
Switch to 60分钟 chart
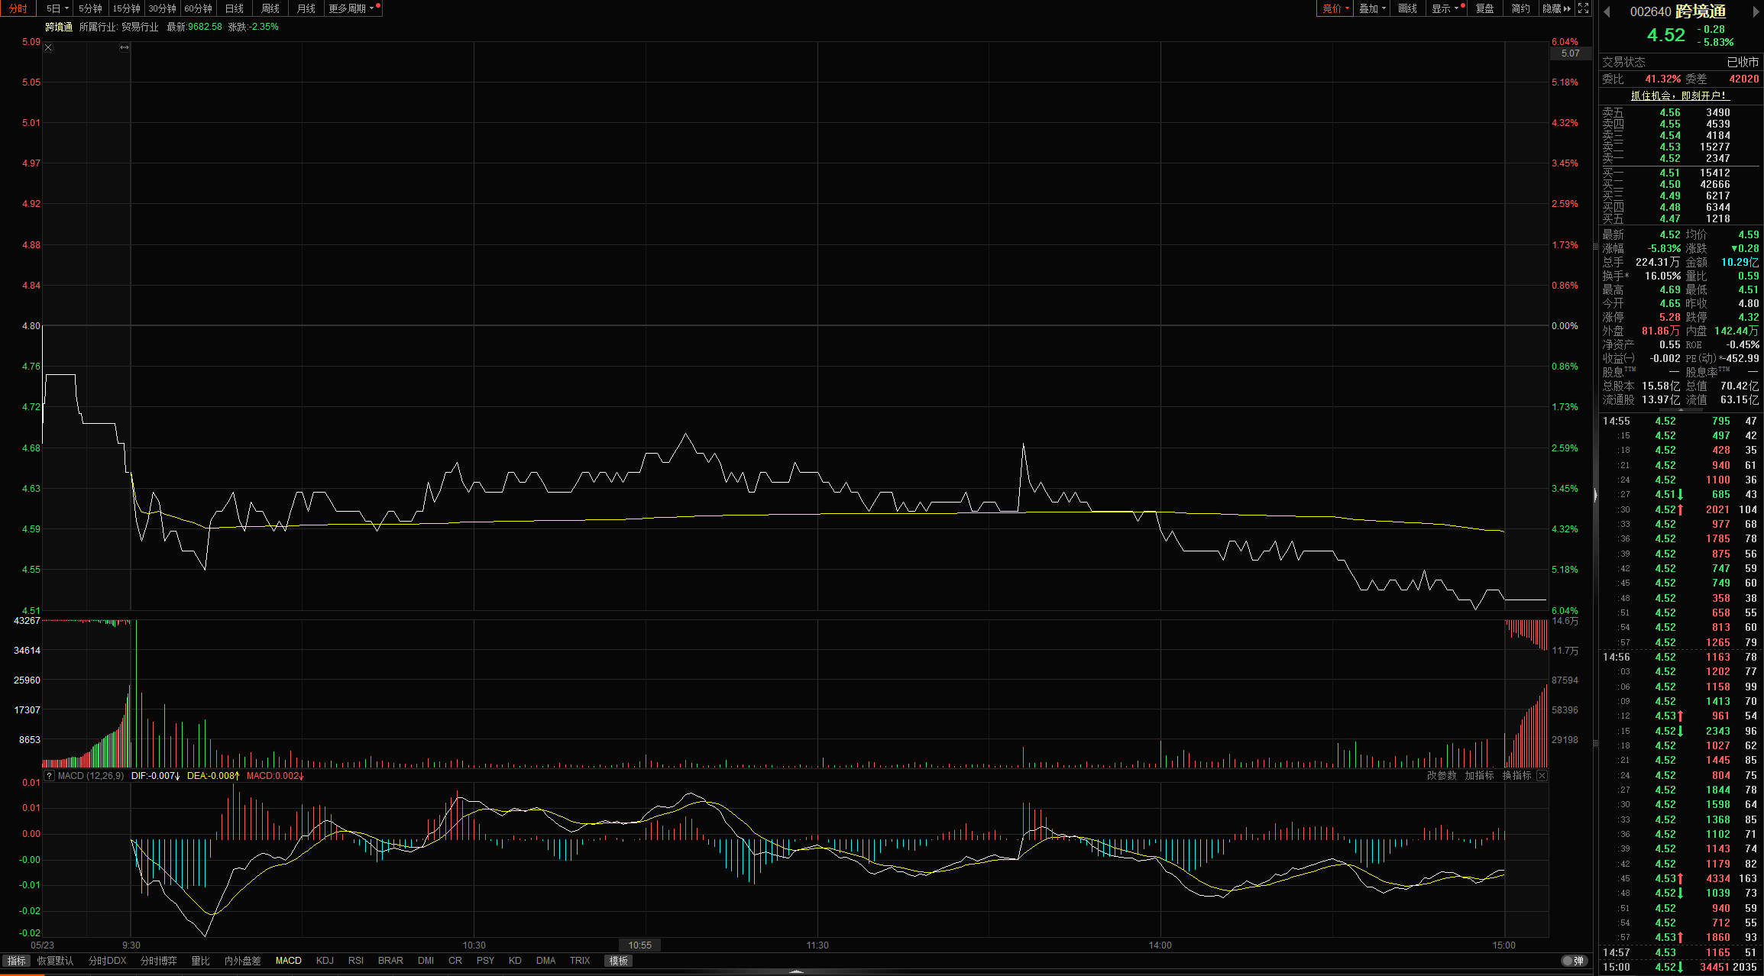point(198,8)
